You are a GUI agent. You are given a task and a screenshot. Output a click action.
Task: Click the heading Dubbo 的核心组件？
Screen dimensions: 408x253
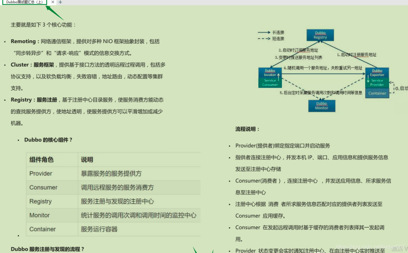click(49, 140)
